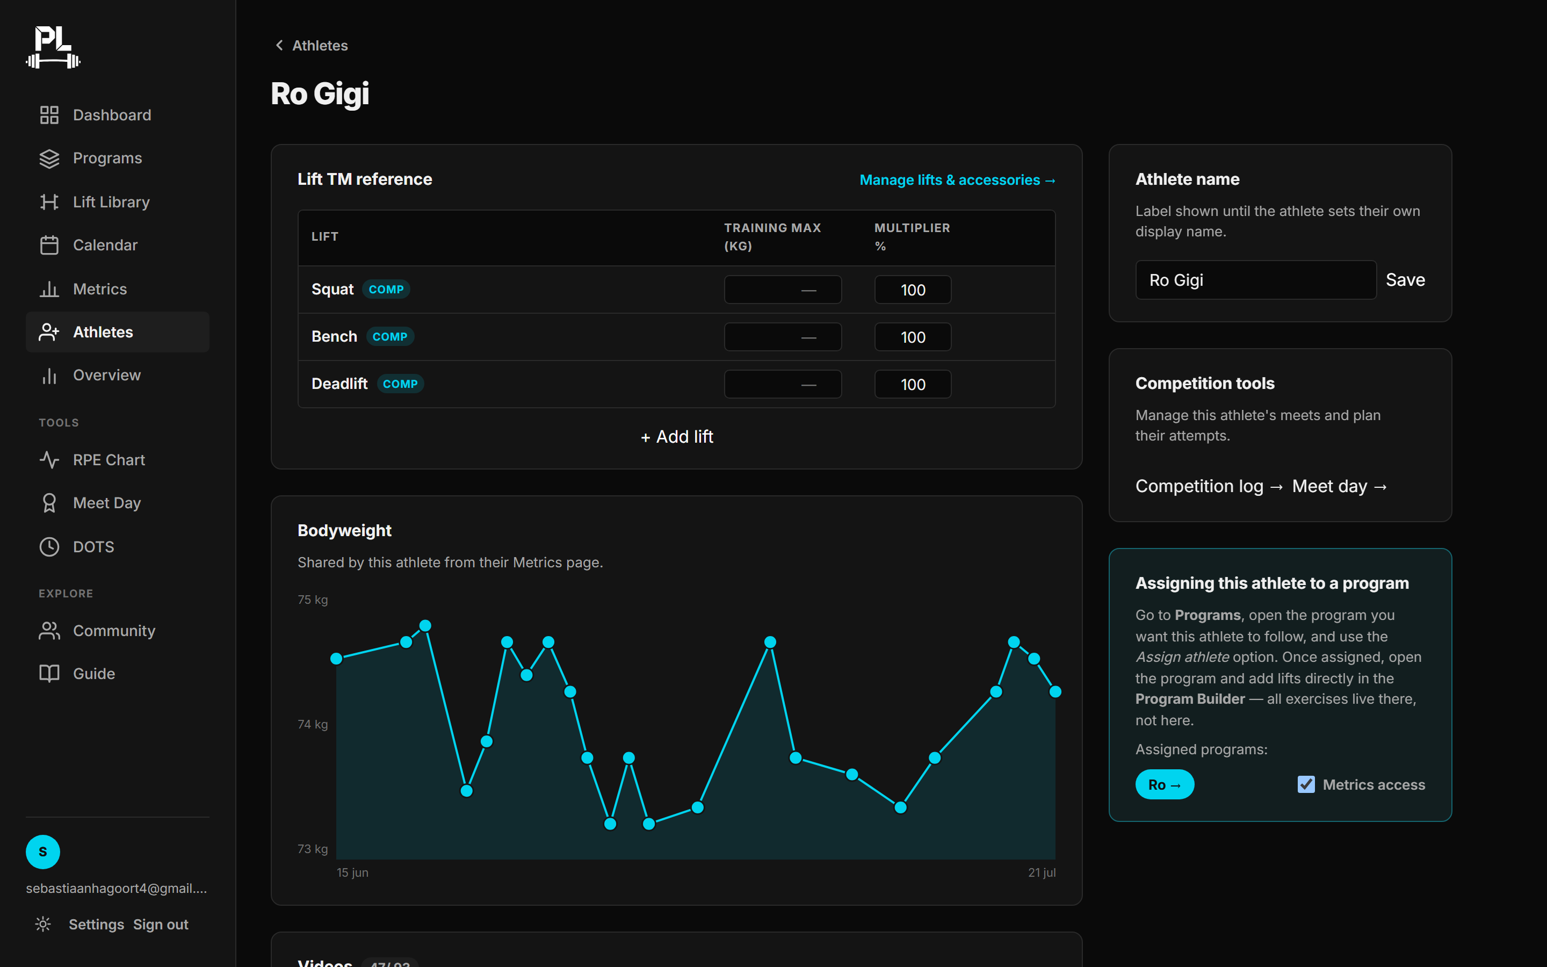
Task: Click the Overview bars icon
Action: 49,376
